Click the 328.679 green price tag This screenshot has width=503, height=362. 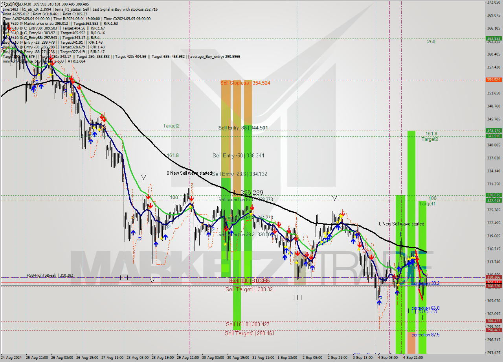(x=494, y=195)
